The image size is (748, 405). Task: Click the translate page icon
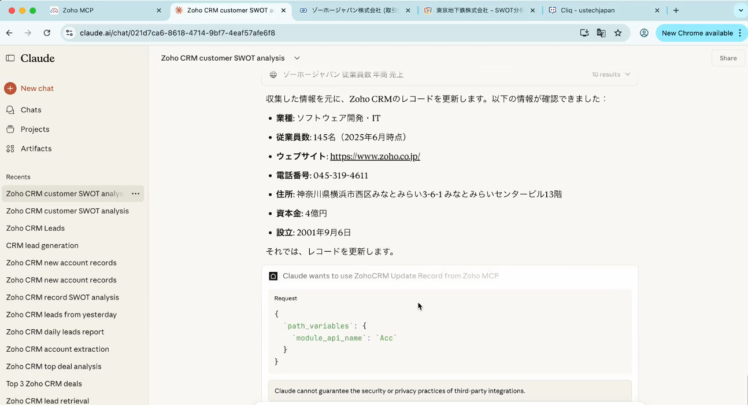pyautogui.click(x=601, y=33)
